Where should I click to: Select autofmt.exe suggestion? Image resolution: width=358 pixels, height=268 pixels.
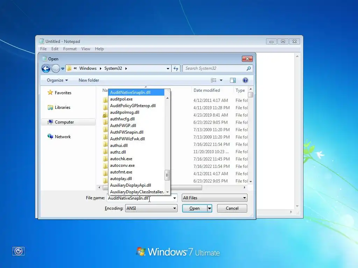click(x=136, y=172)
